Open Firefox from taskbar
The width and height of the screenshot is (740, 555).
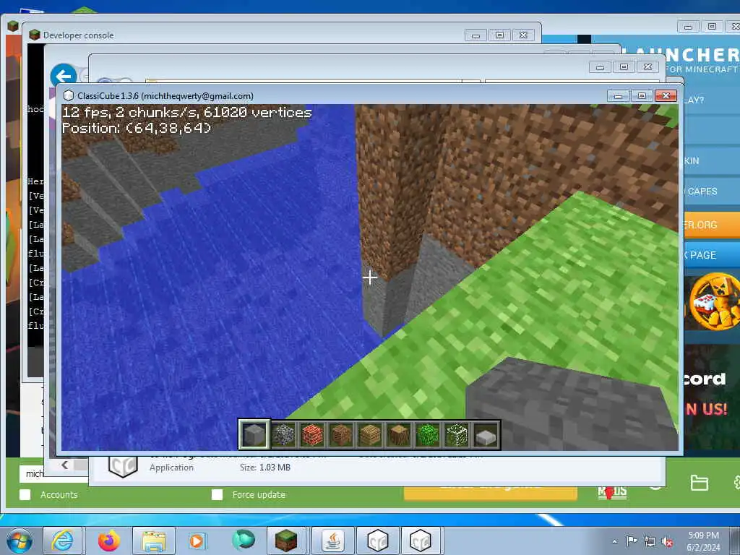tap(109, 541)
